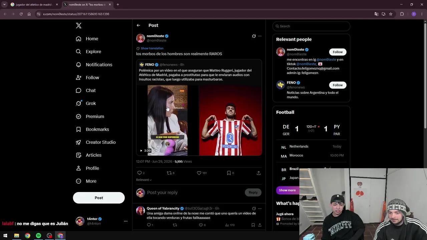Bookmark the Queen of Yabrancity reply
This screenshot has width=427, height=240.
(253, 225)
